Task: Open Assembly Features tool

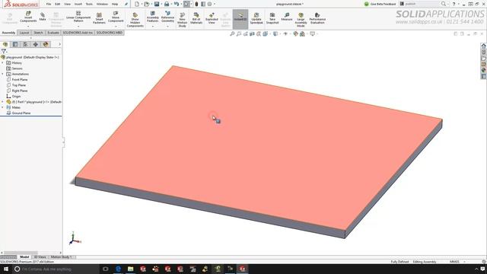Action: (152, 18)
